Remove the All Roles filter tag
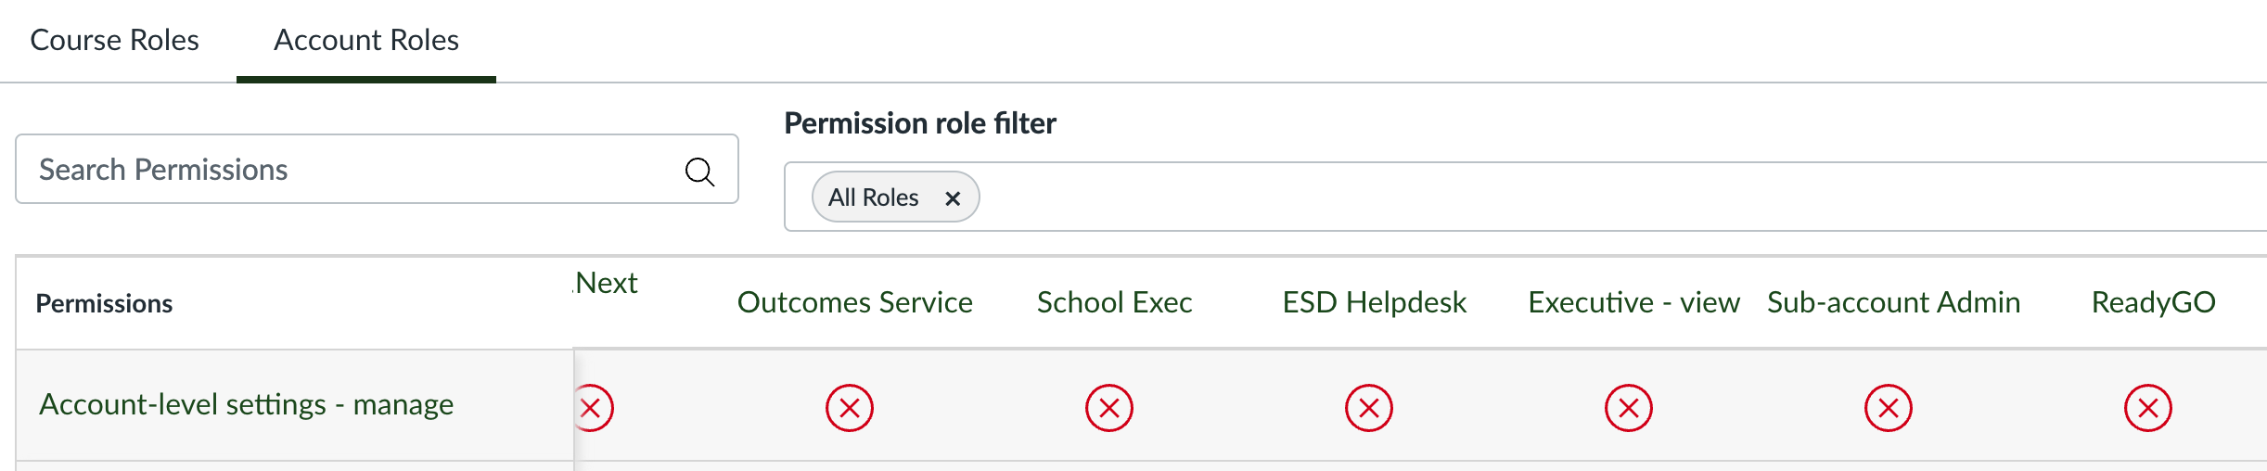The width and height of the screenshot is (2267, 471). (x=952, y=198)
